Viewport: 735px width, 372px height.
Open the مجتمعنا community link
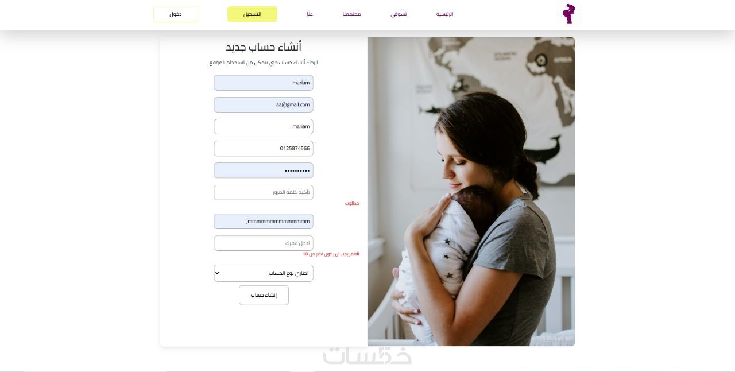(351, 14)
